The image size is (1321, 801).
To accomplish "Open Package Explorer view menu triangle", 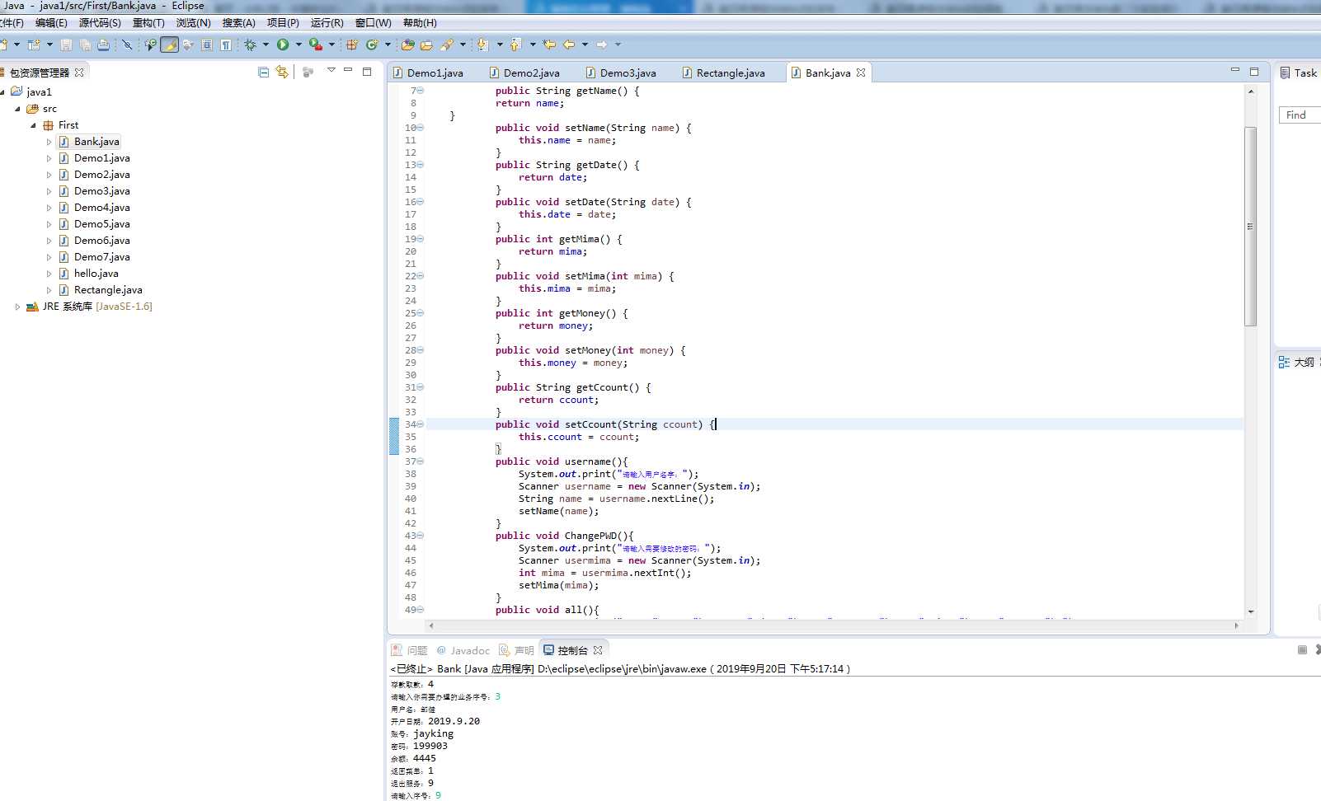I will point(331,71).
